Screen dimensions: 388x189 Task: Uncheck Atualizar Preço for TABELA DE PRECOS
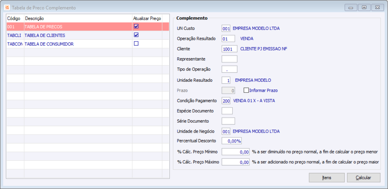click(x=136, y=26)
